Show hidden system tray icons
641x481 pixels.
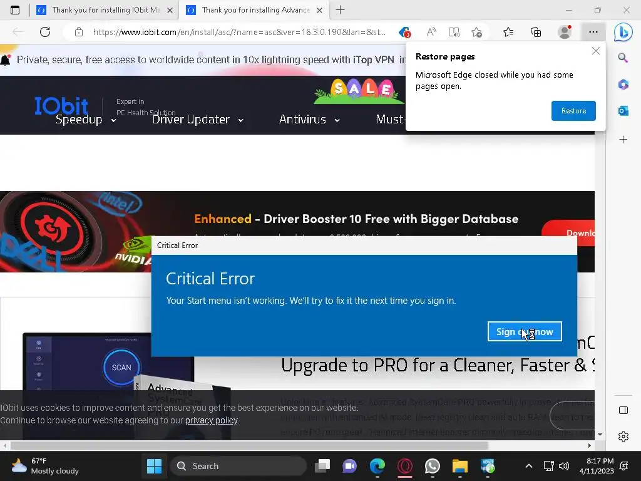[x=528, y=466]
